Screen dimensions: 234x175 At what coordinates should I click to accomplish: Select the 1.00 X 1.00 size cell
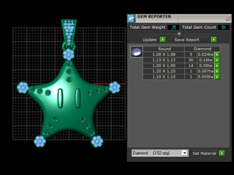164,66
